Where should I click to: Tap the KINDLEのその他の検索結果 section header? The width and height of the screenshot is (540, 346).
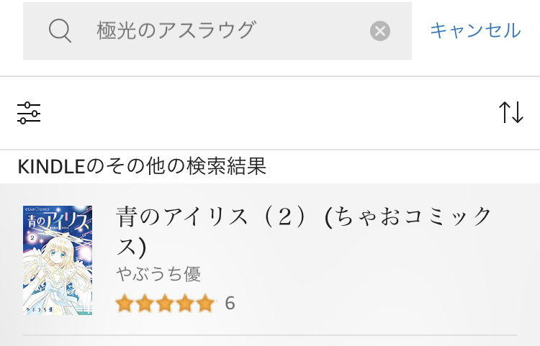142,167
